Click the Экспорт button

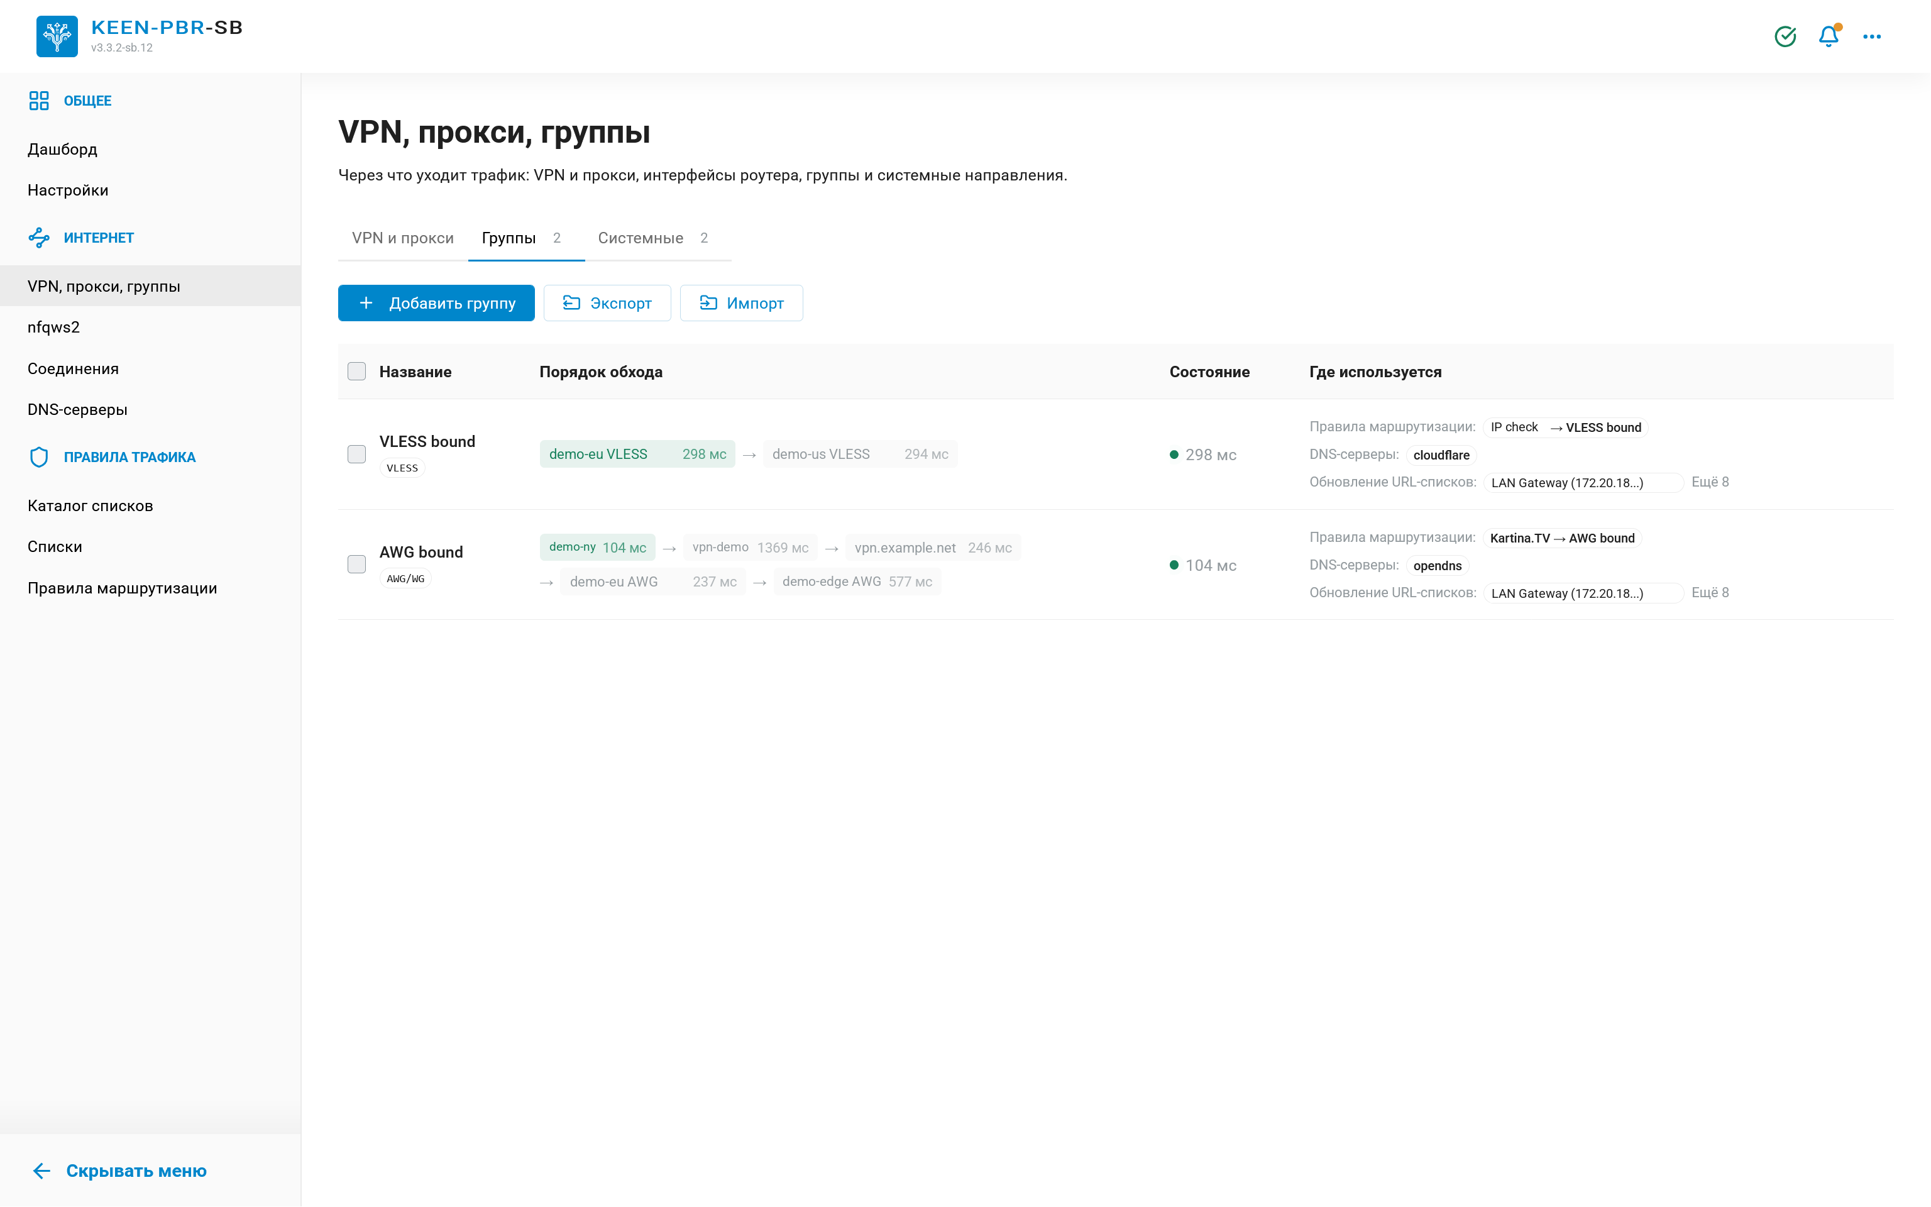coord(607,304)
